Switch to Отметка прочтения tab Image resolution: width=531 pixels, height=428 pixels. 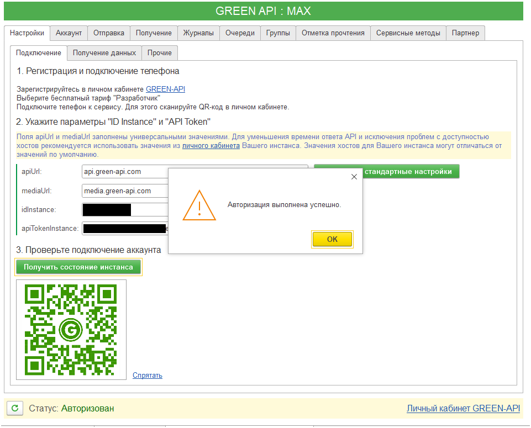[x=333, y=33]
